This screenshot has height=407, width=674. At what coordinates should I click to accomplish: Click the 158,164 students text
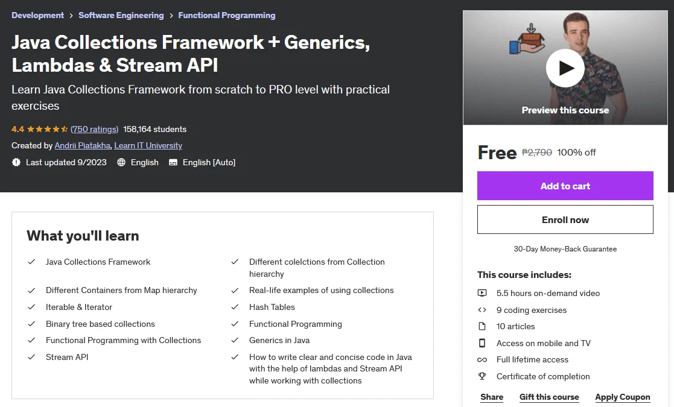coord(154,129)
